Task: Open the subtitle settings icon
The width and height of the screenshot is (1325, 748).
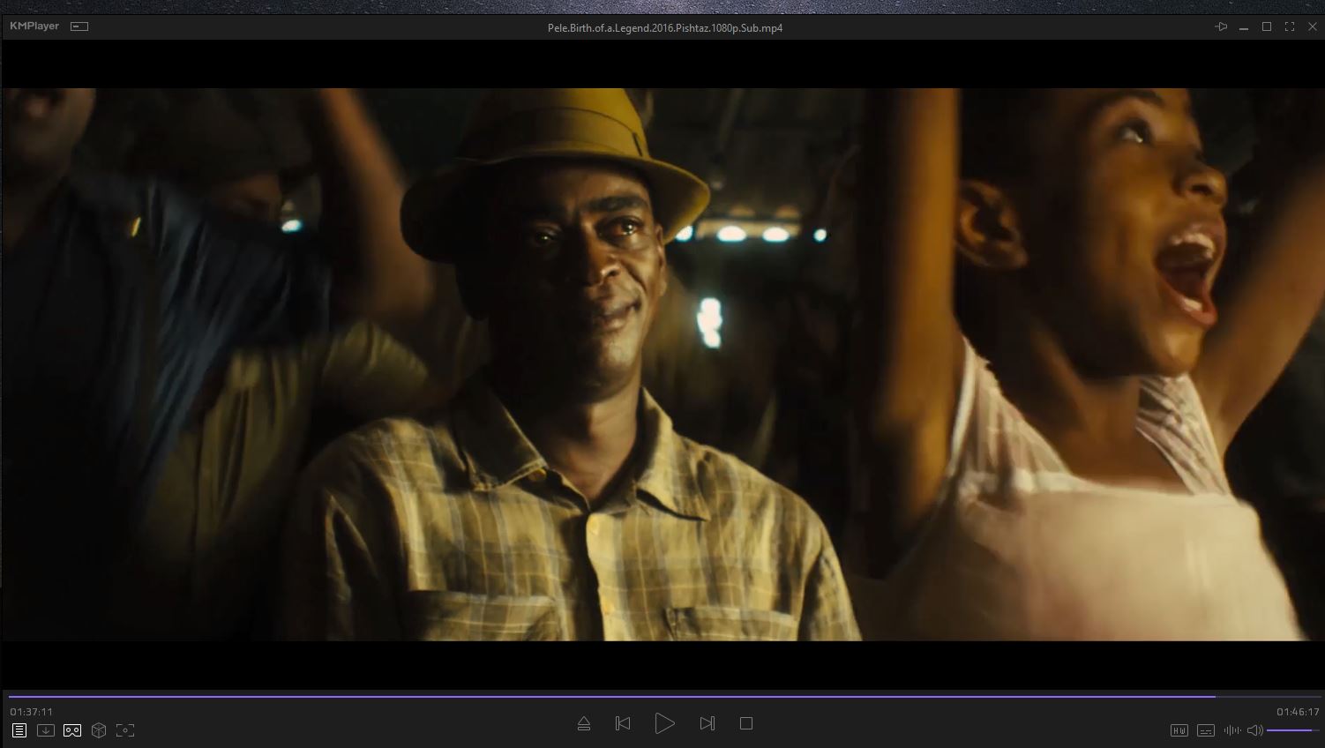Action: [1206, 730]
